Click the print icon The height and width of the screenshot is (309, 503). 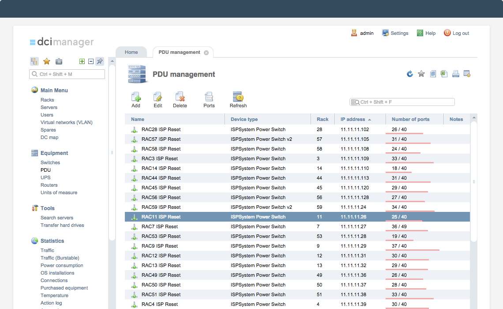point(455,74)
